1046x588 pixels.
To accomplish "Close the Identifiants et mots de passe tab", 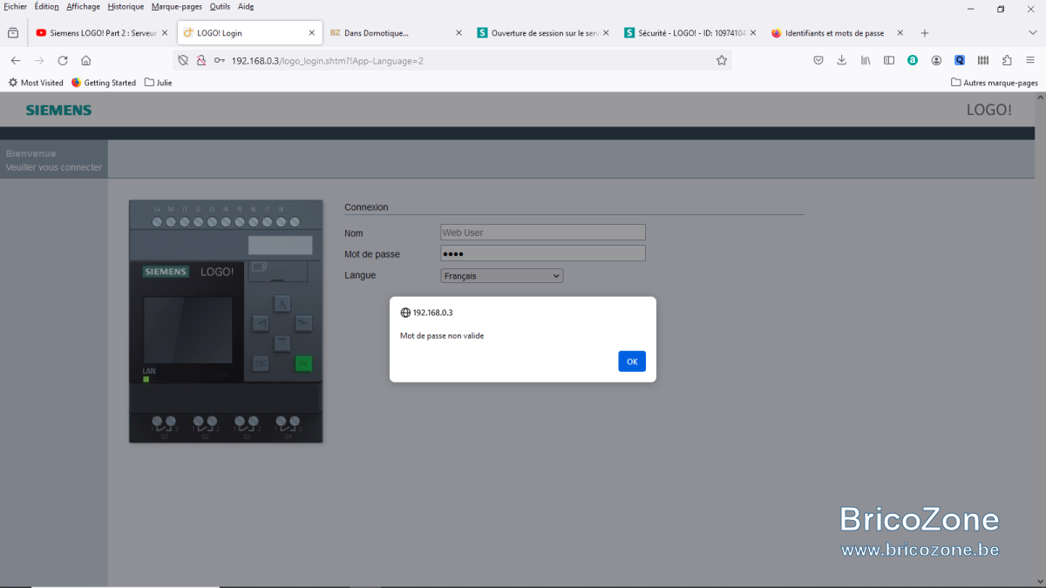I will pyautogui.click(x=900, y=33).
